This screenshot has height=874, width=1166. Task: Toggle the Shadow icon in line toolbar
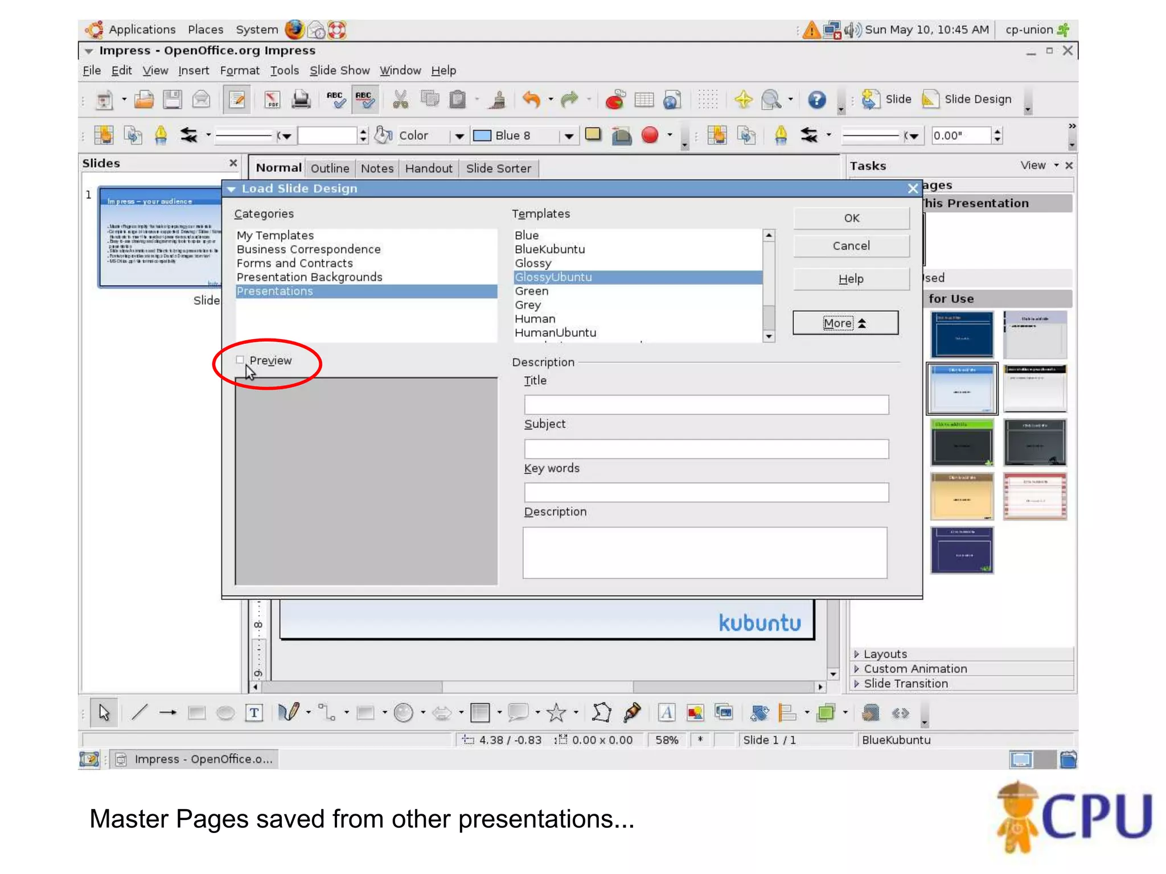(593, 135)
